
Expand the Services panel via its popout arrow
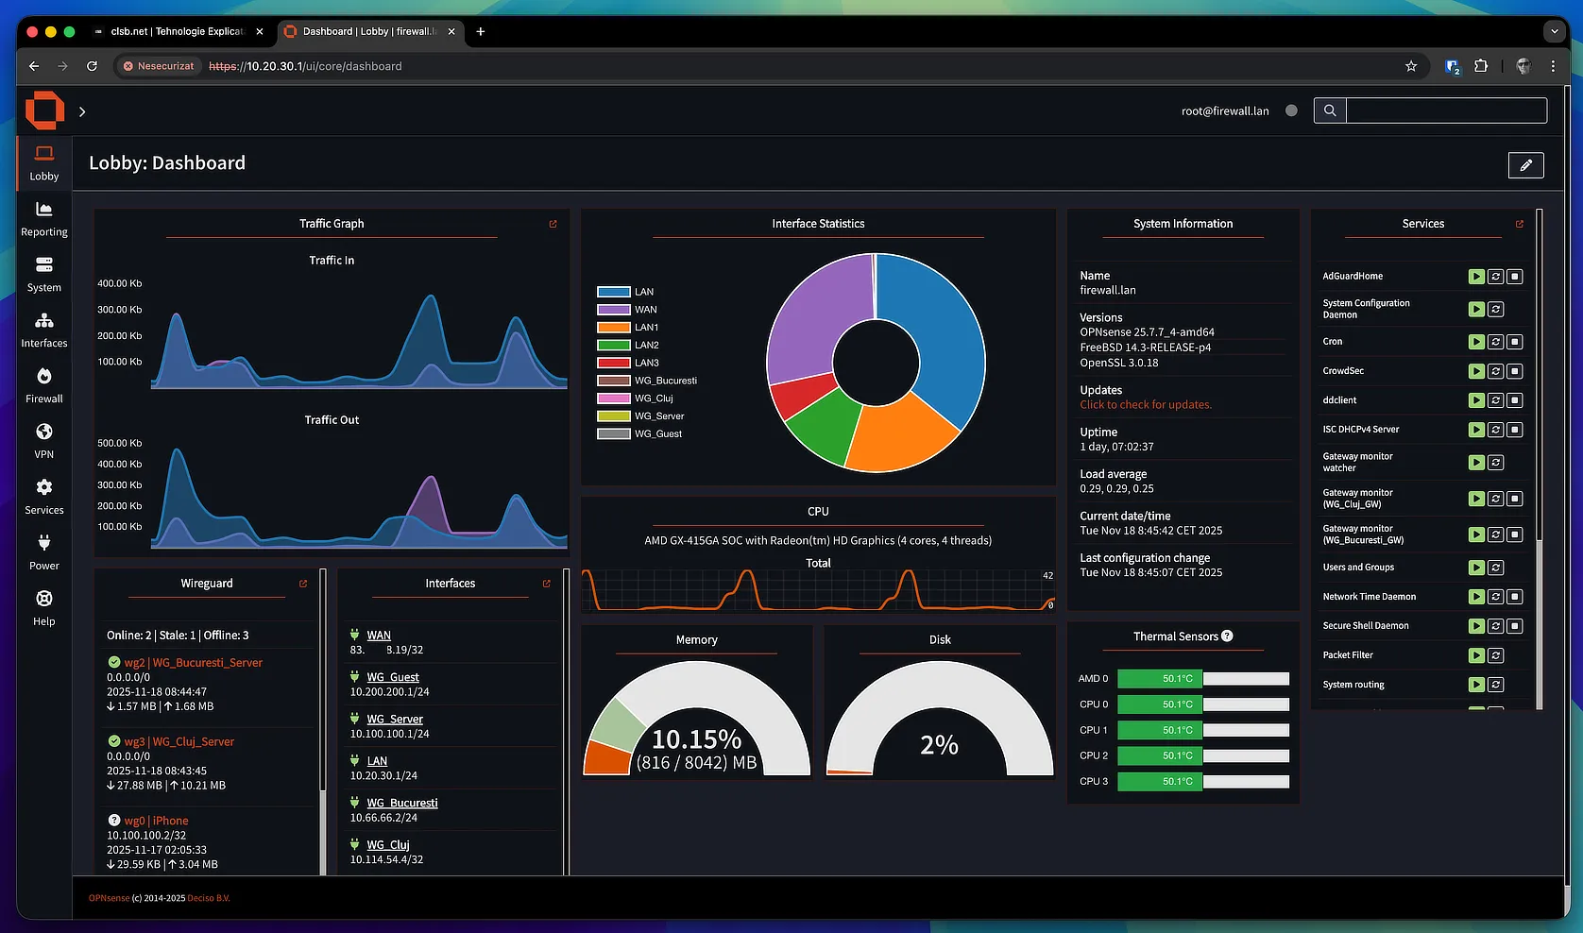coord(1519,224)
